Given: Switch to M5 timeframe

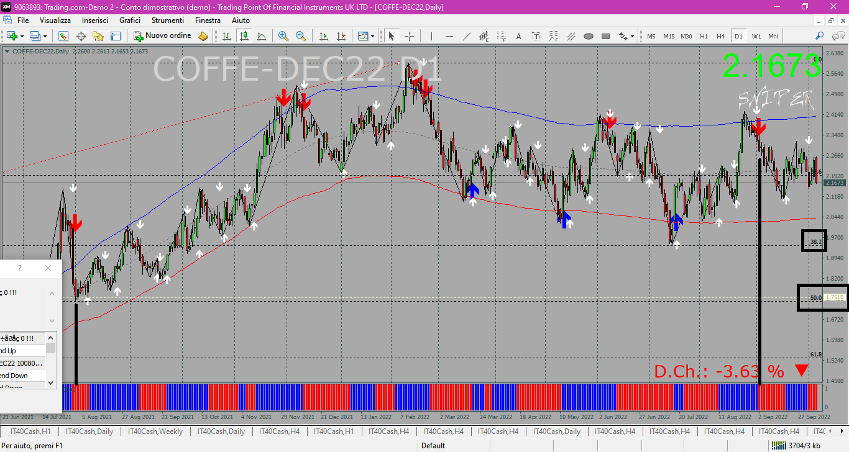Looking at the screenshot, I should tap(651, 36).
